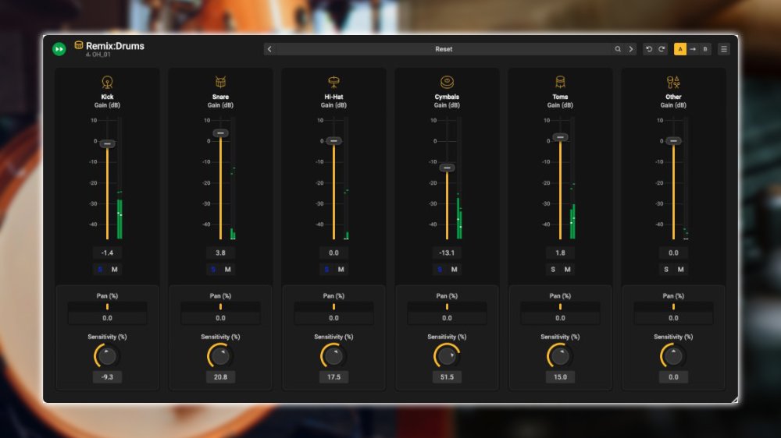Click the Toms sensitivity knob
The height and width of the screenshot is (438, 781).
[560, 356]
